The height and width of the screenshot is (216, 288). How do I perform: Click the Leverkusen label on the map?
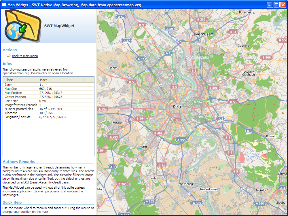tap(203, 34)
